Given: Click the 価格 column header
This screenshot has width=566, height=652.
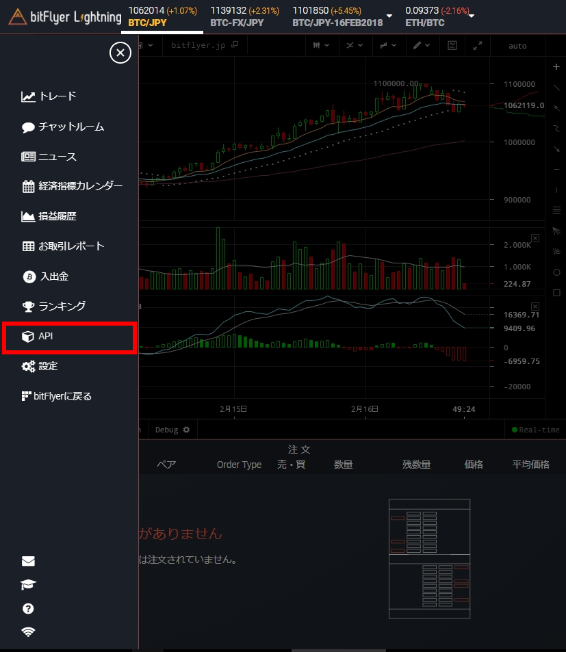Looking at the screenshot, I should point(473,465).
